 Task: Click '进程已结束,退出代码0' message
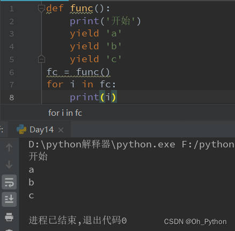click(x=78, y=220)
